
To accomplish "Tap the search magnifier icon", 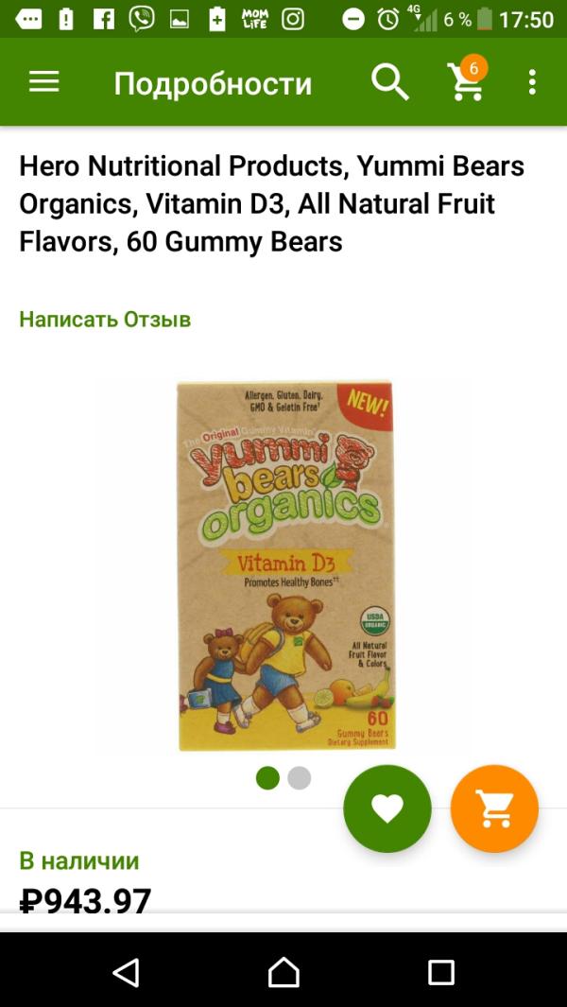I will click(x=389, y=82).
